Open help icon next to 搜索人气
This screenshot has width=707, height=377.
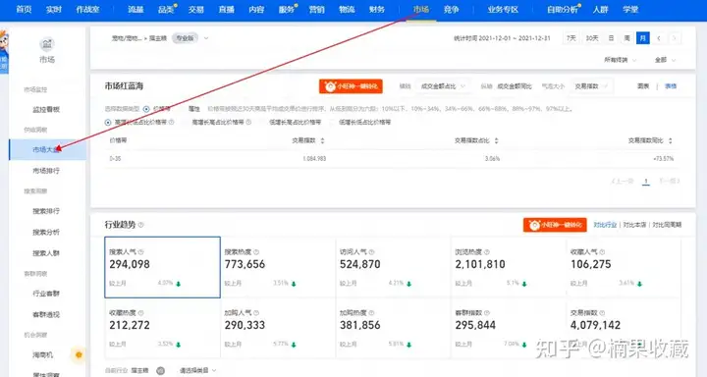click(x=141, y=252)
